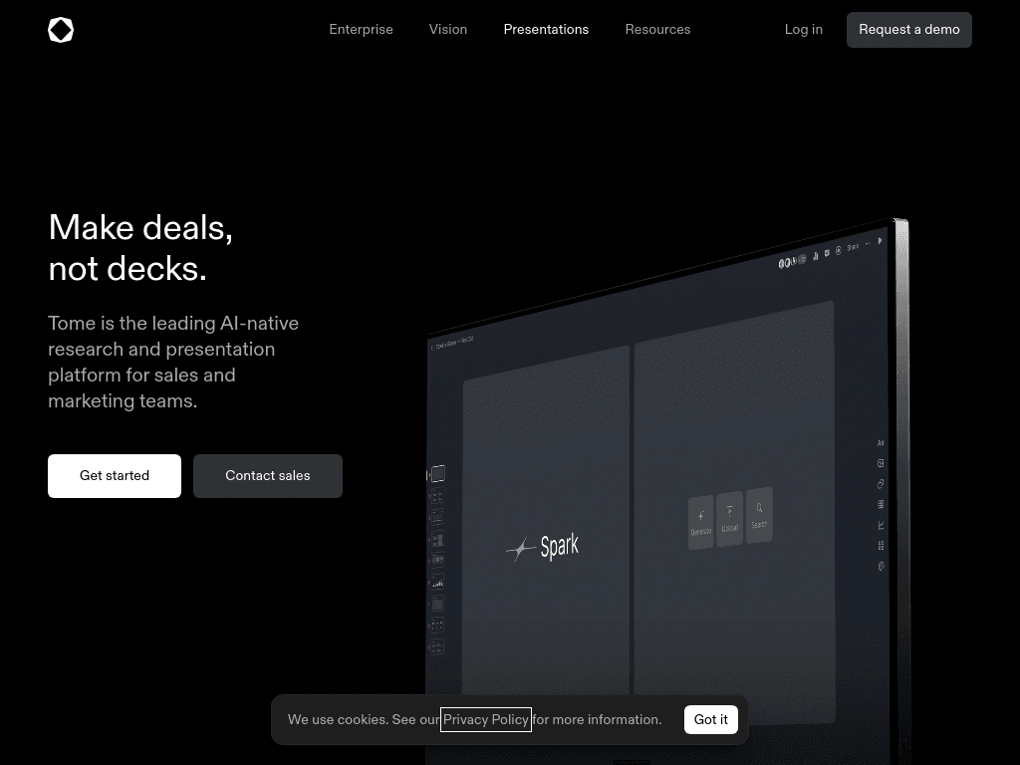Dismiss cookies with Got it button

(710, 719)
